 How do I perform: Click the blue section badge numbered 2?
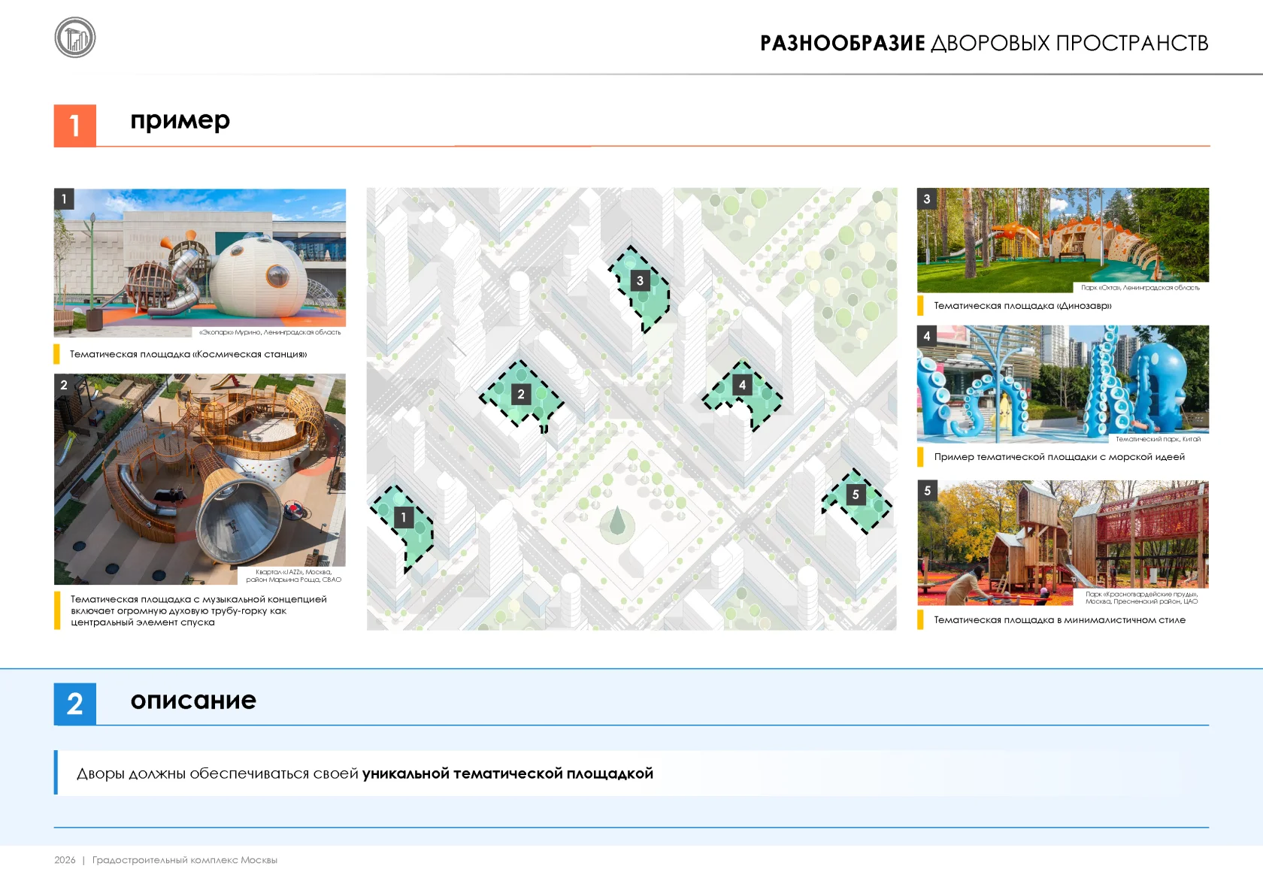[x=75, y=704]
